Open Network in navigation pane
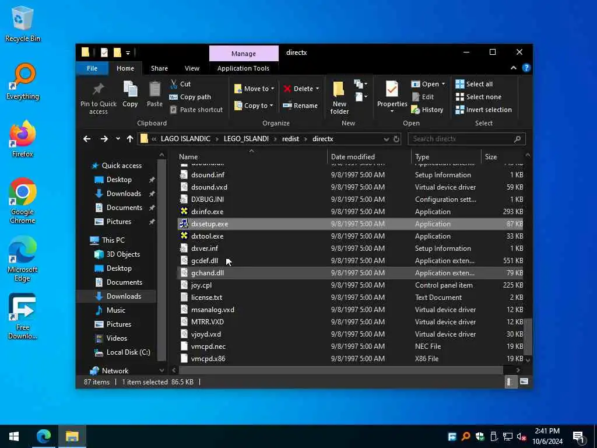The height and width of the screenshot is (448, 597). (x=115, y=370)
